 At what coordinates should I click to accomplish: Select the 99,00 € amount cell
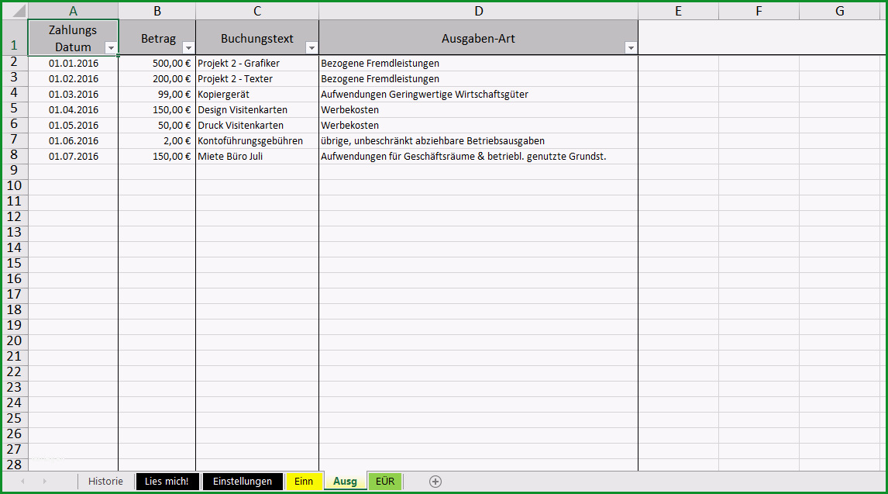(157, 94)
